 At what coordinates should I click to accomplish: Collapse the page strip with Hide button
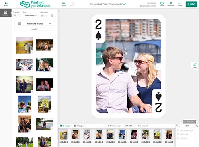pyautogui.click(x=189, y=122)
